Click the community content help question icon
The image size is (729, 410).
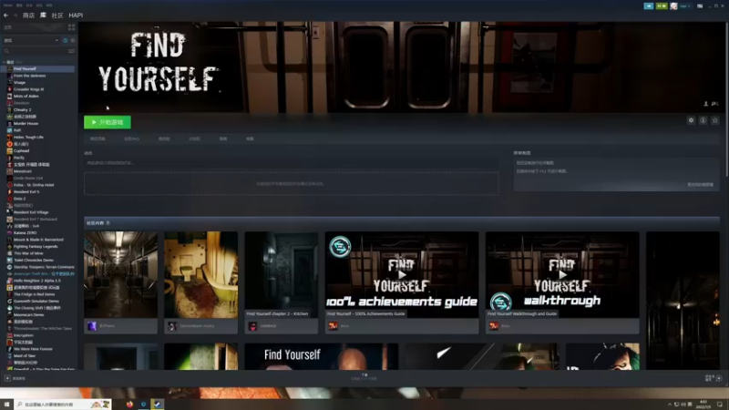click(108, 223)
